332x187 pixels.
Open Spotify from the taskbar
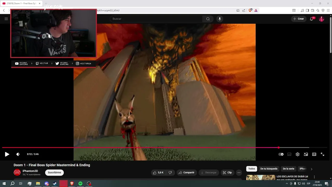[x=80, y=184]
